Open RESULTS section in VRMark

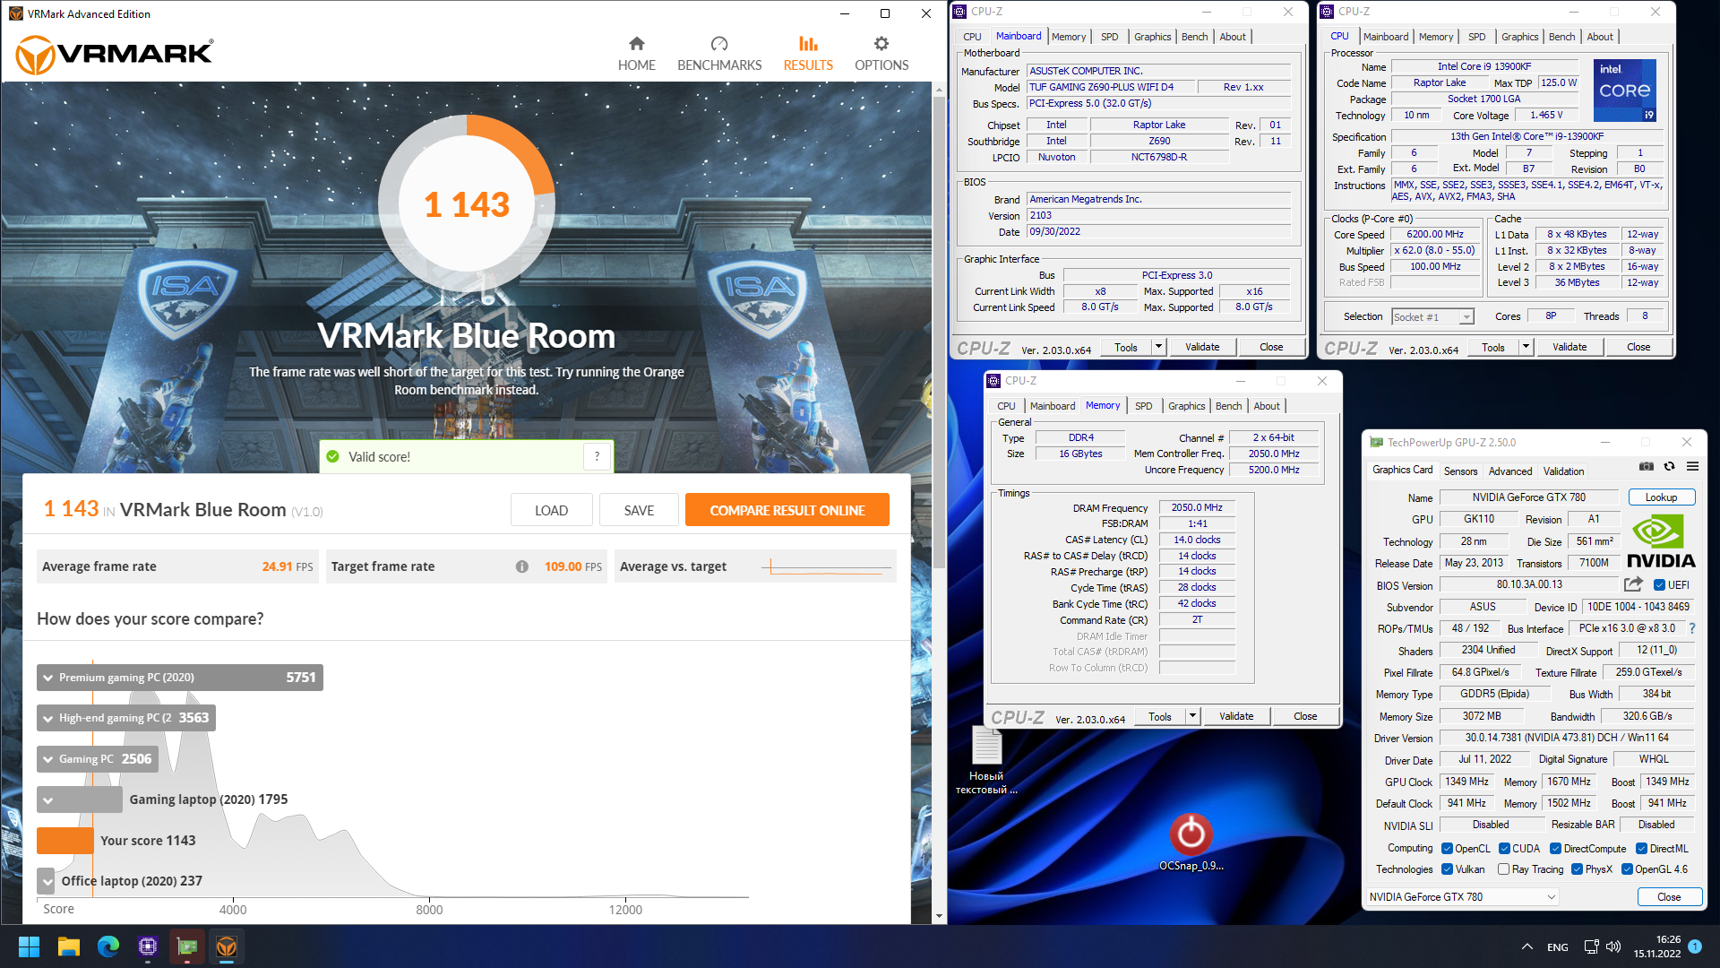point(808,54)
